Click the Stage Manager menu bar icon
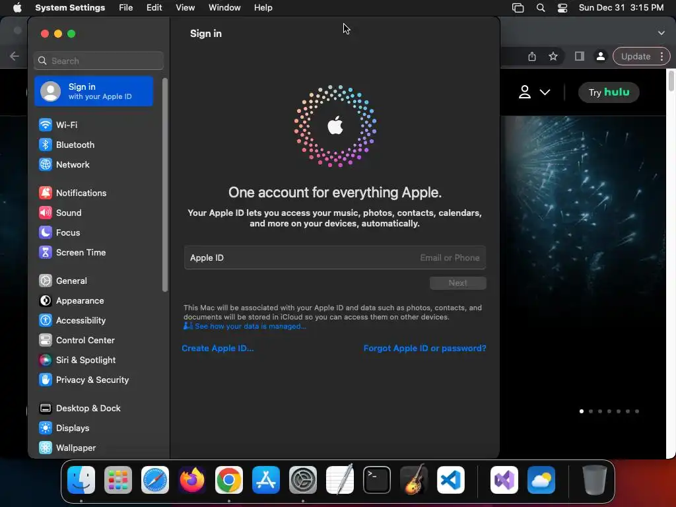676x507 pixels. (518, 8)
